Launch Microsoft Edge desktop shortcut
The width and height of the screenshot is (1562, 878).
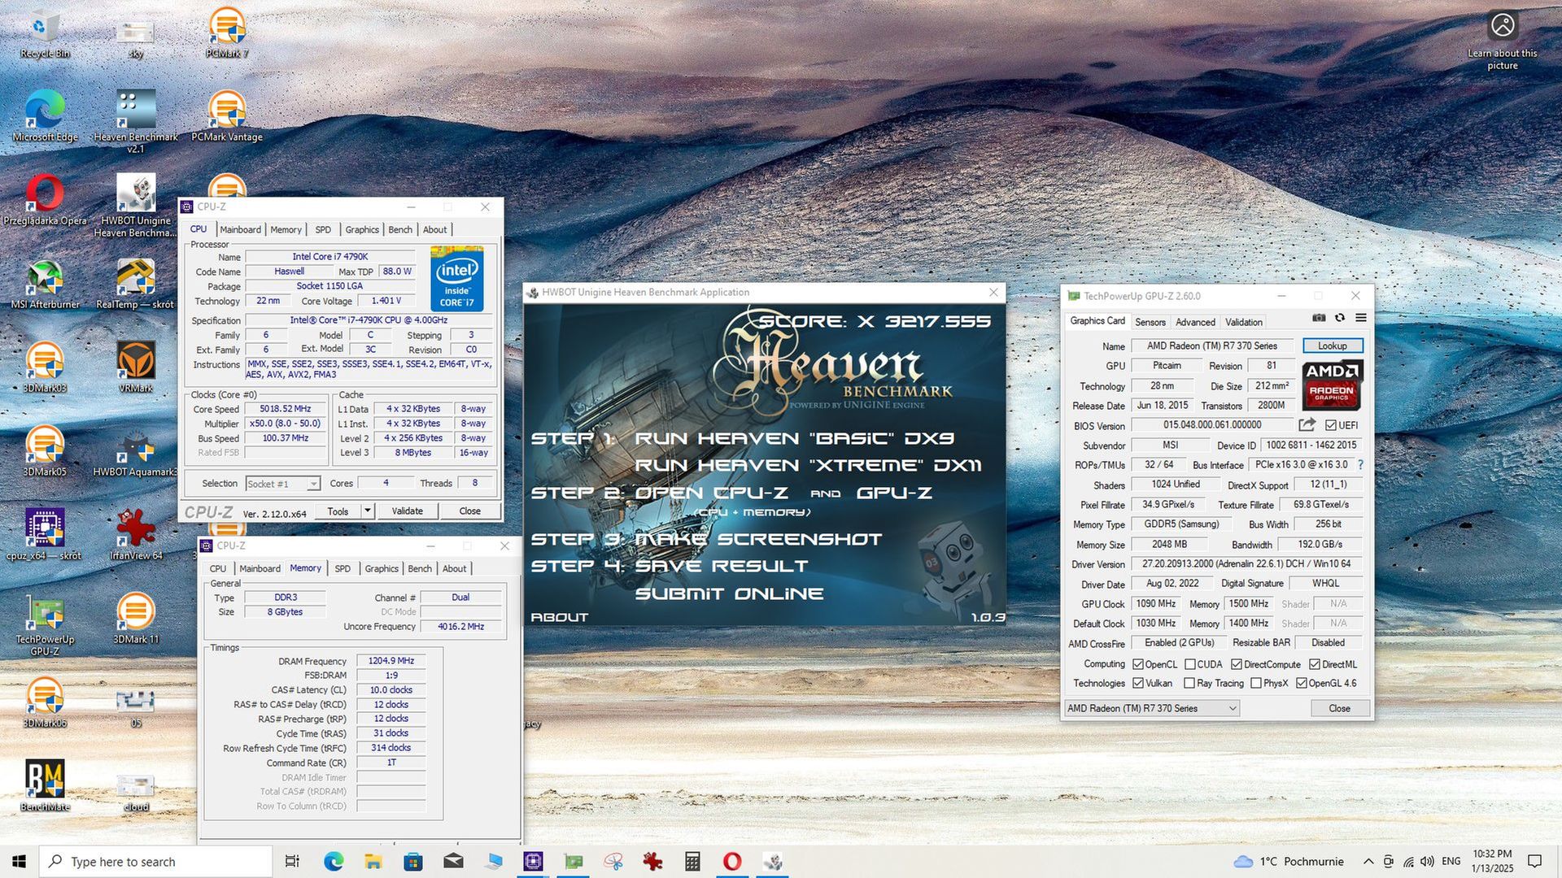(45, 116)
